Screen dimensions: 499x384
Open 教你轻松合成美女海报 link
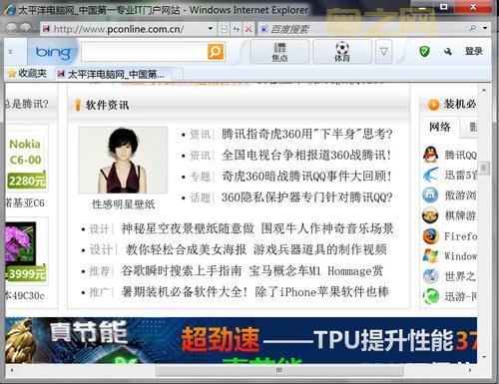[187, 249]
